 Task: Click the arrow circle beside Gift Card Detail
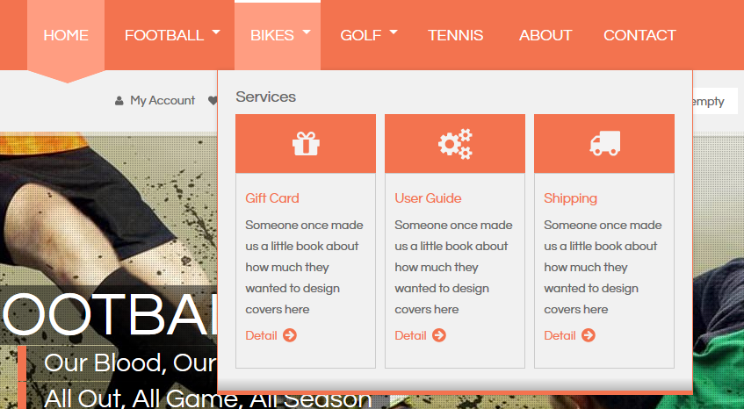[x=290, y=335]
